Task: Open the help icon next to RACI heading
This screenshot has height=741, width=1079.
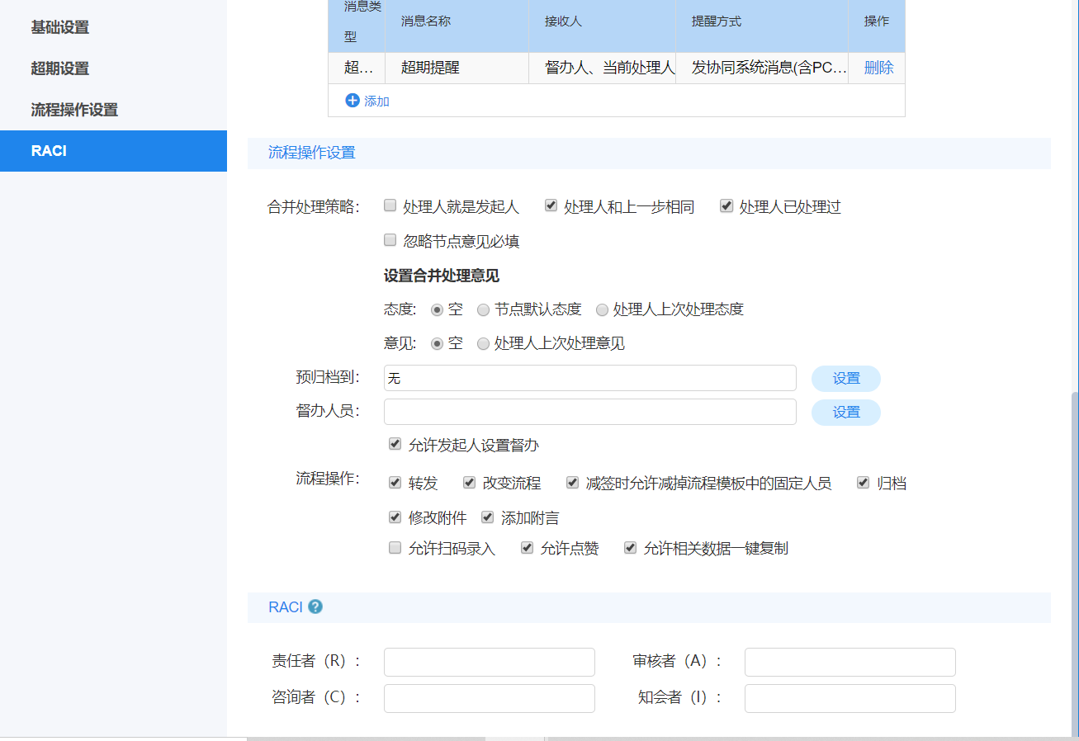Action: [315, 606]
